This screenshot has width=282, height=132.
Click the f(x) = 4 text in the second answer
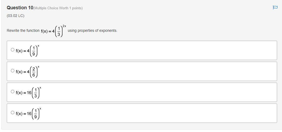[x=22, y=72]
